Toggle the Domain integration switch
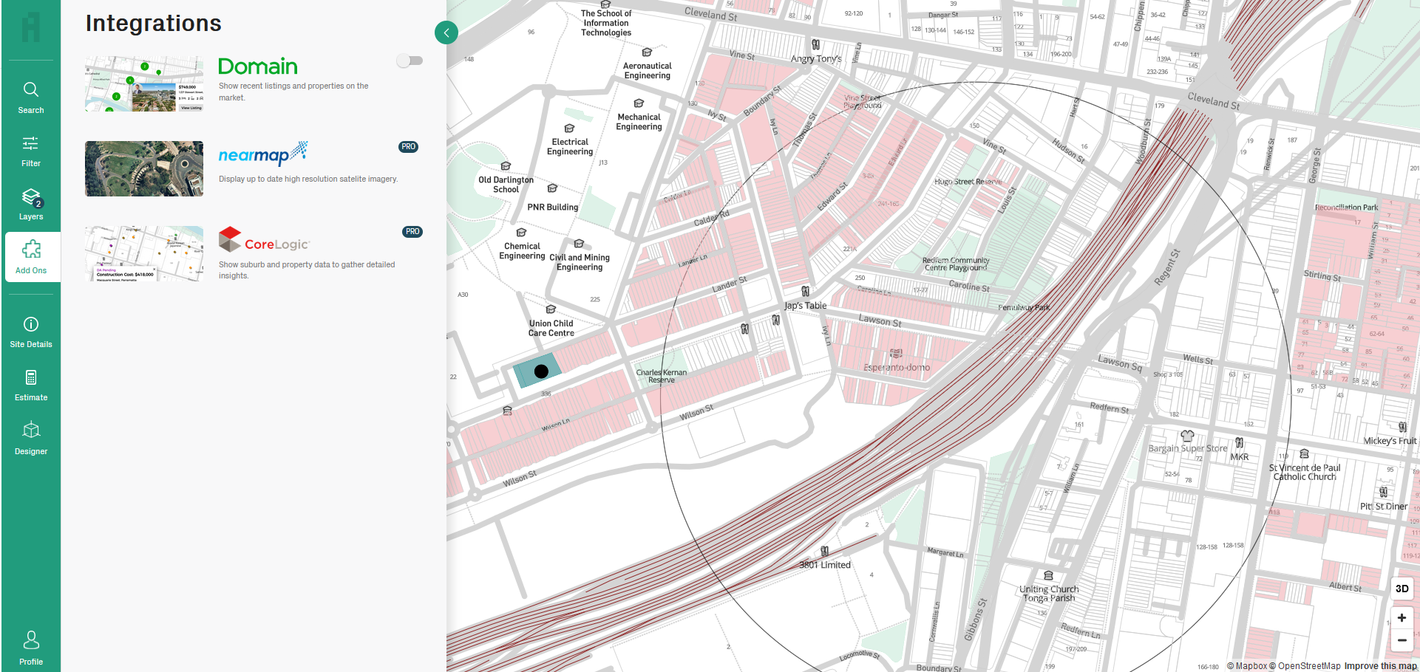 [x=410, y=61]
